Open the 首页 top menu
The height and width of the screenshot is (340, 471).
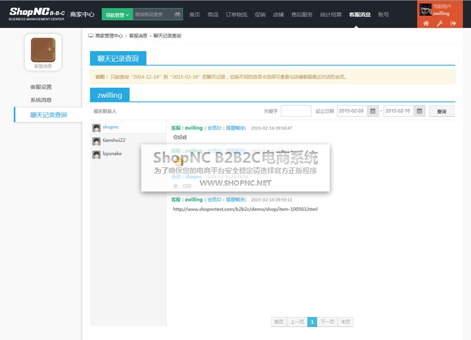point(195,14)
